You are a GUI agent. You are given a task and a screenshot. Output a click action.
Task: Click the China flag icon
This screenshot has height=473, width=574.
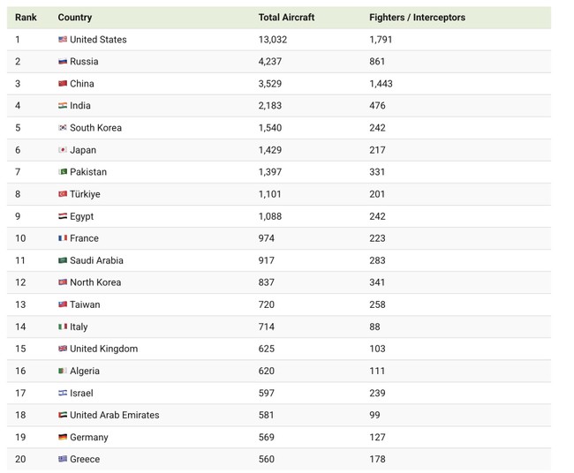(x=63, y=84)
